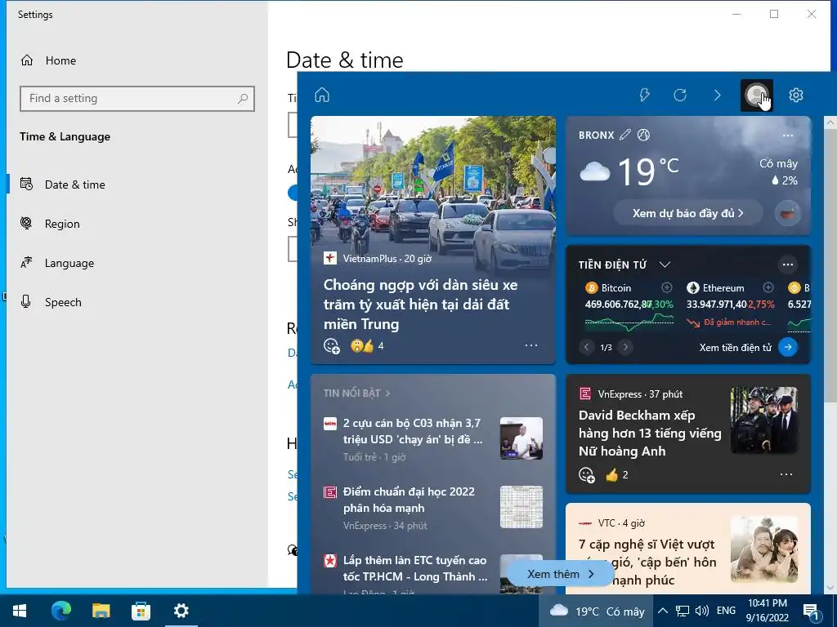Viewport: 837px width, 627px height.
Task: Select Date & time in Settings sidebar
Action: [137, 185]
